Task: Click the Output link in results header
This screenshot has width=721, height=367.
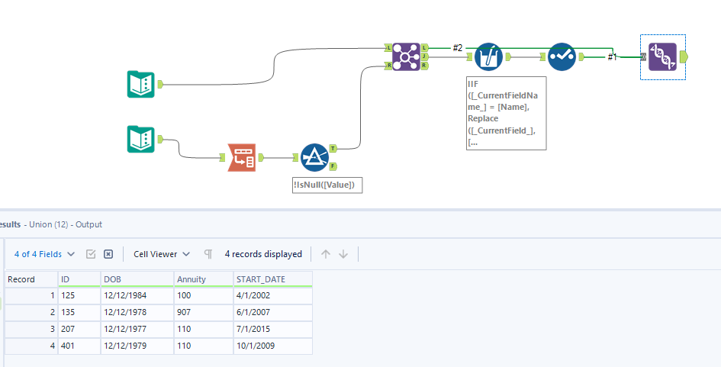Action: [89, 224]
